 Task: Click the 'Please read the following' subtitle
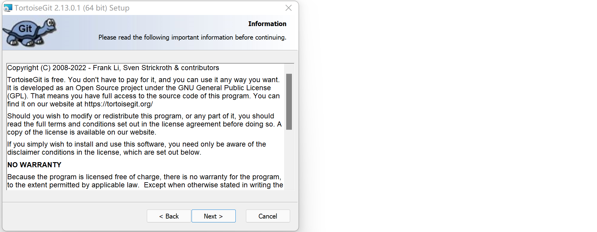192,37
